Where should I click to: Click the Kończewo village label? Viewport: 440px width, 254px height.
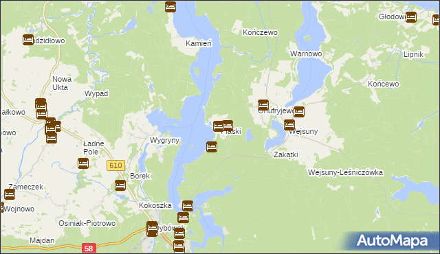point(260,32)
